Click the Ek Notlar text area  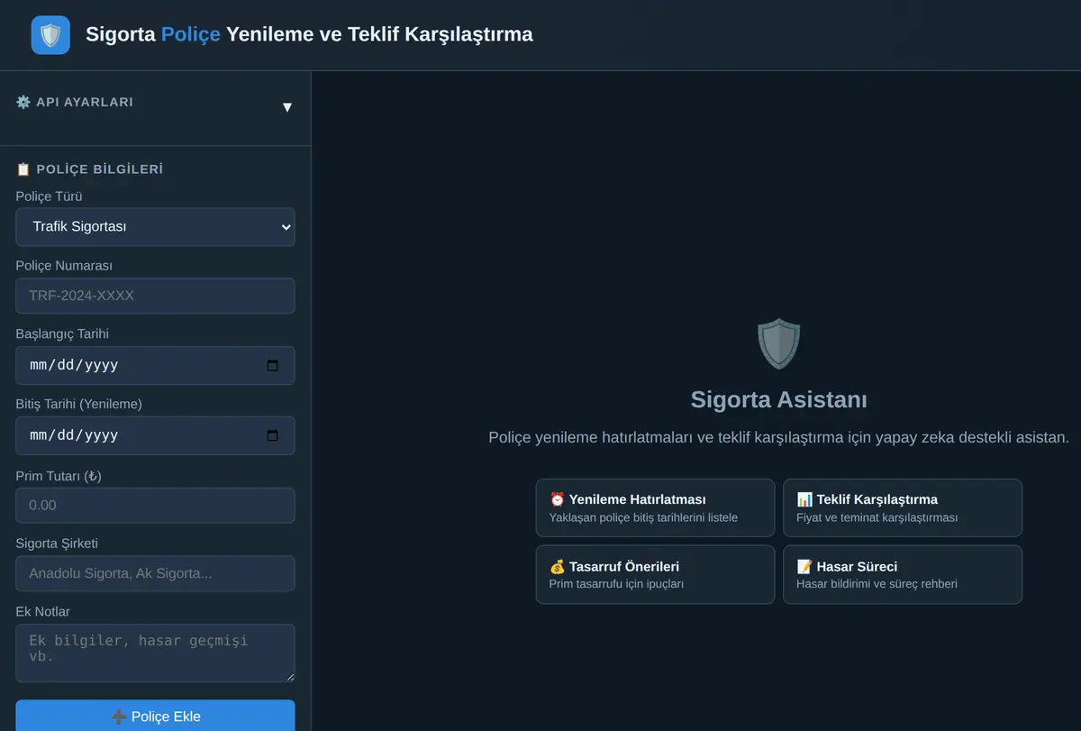click(x=155, y=653)
